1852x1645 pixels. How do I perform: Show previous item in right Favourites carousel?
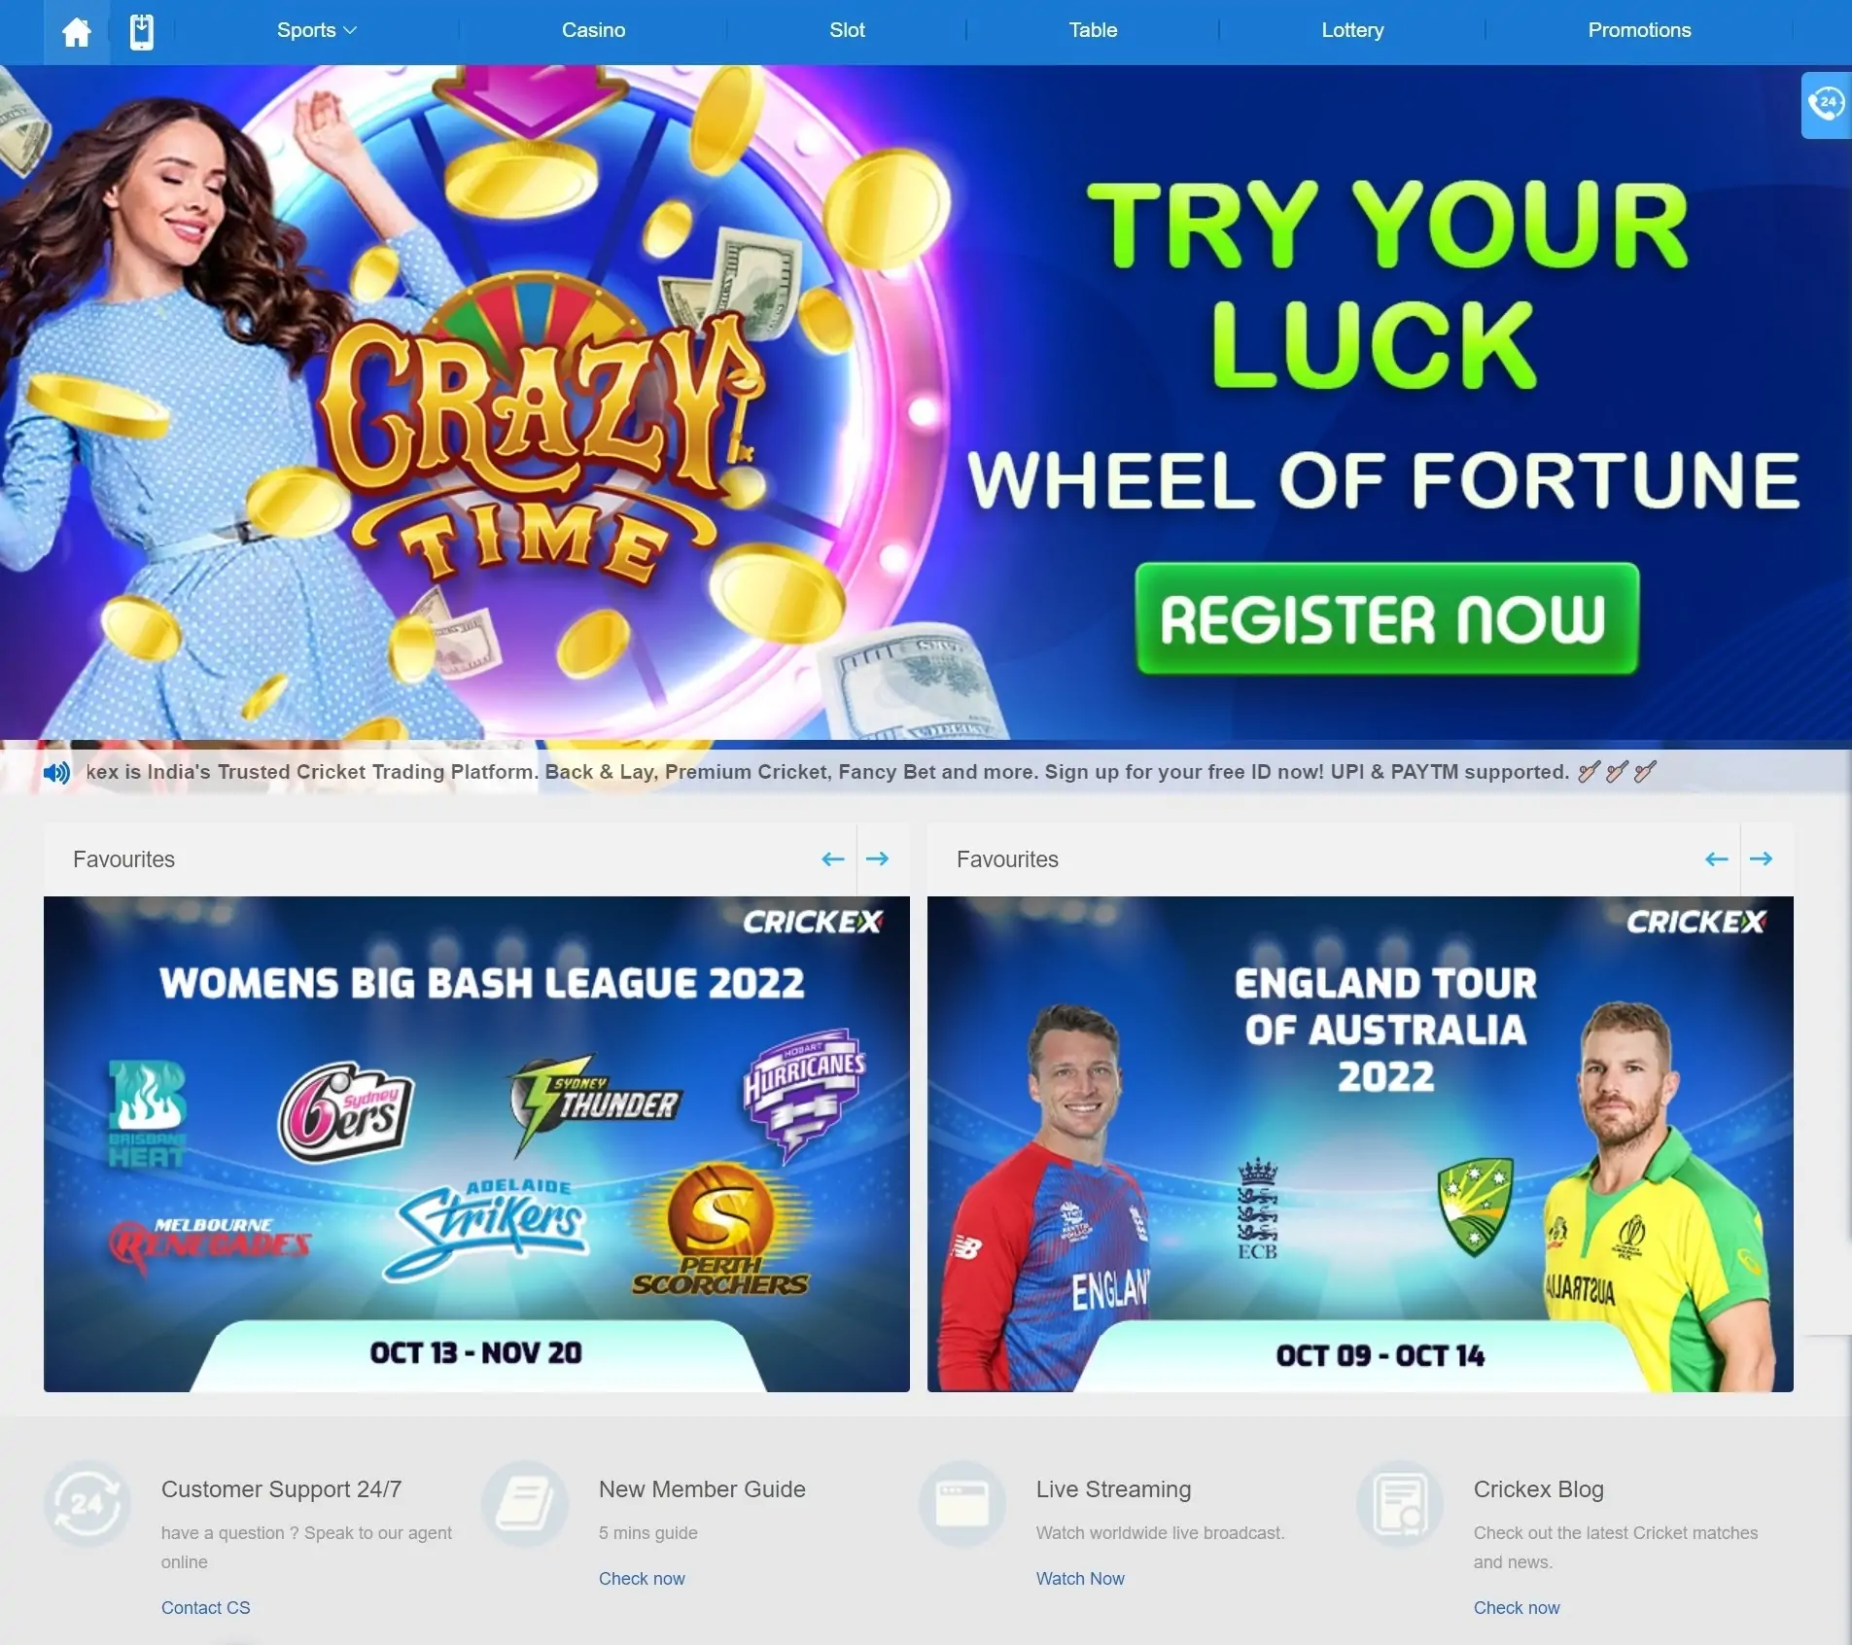pyautogui.click(x=1717, y=858)
